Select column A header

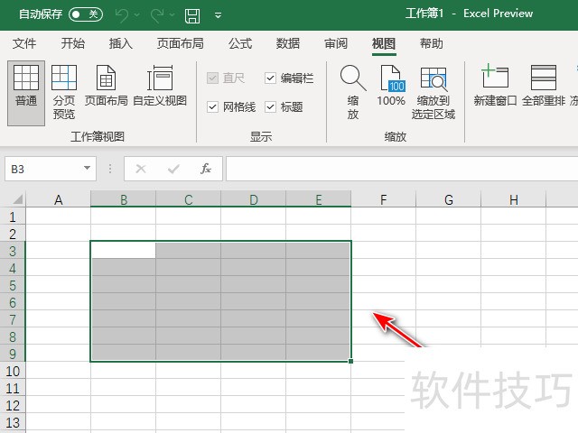tap(58, 200)
